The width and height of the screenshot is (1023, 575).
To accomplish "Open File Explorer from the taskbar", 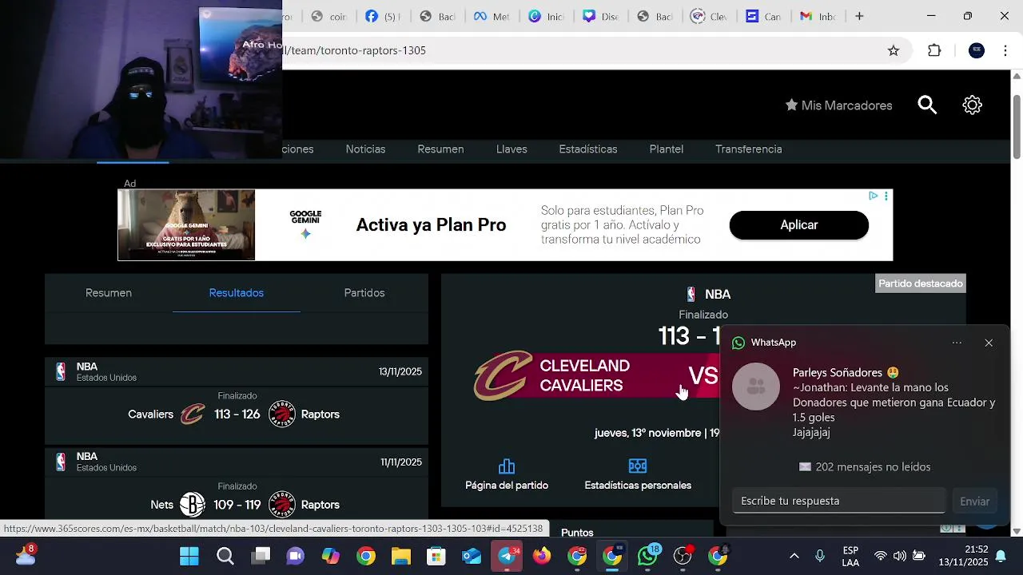I will point(401,556).
